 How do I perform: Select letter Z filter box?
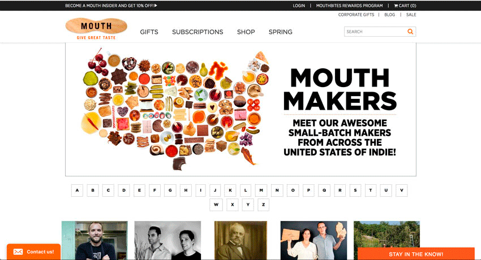[263, 205]
